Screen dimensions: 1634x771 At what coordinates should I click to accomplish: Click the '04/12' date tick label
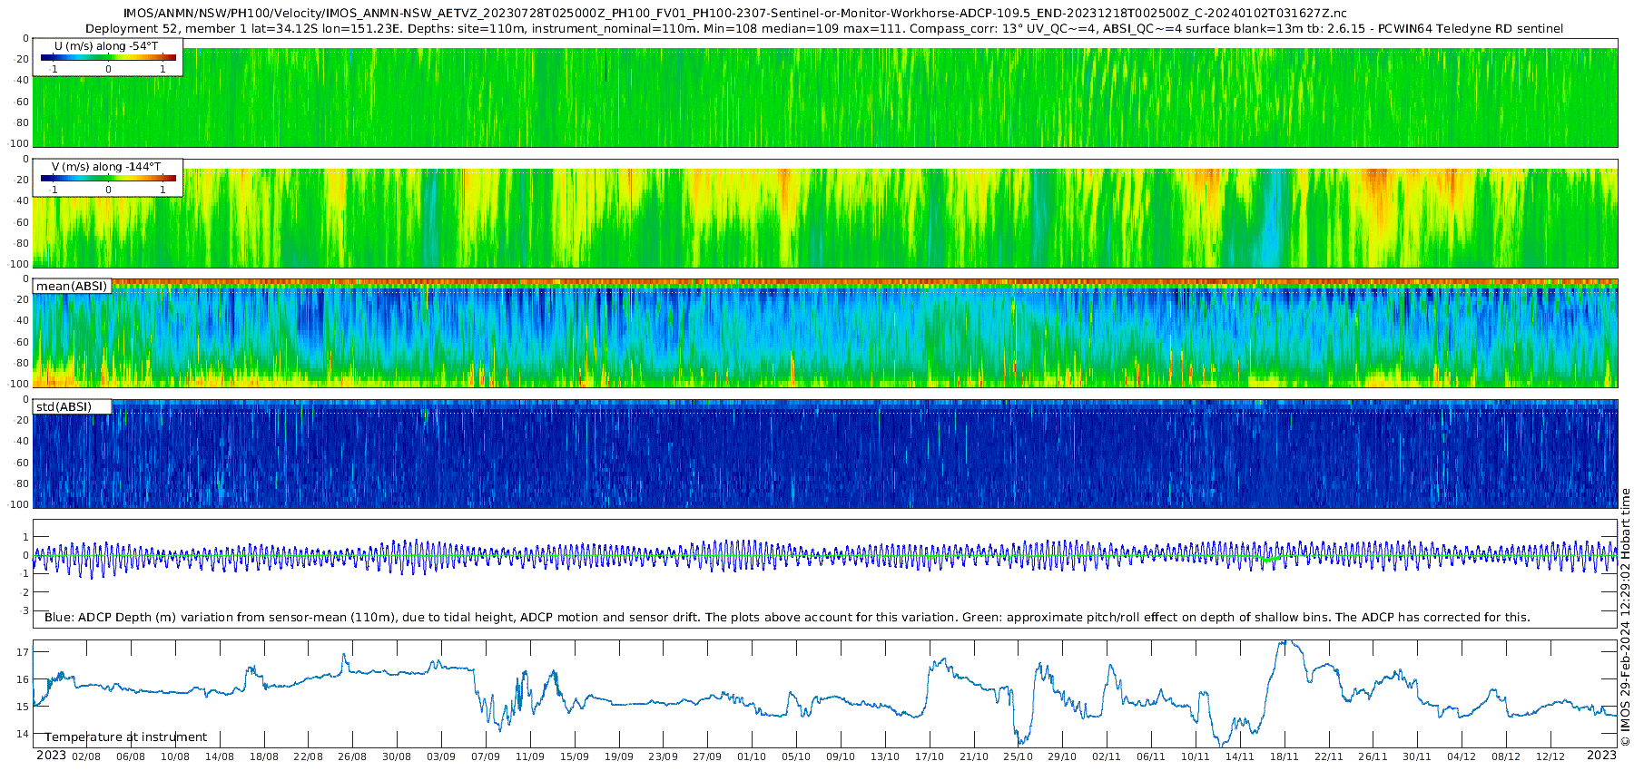[x=1462, y=756]
